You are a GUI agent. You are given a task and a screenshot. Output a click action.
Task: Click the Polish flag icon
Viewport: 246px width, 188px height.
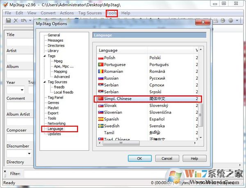(100, 58)
